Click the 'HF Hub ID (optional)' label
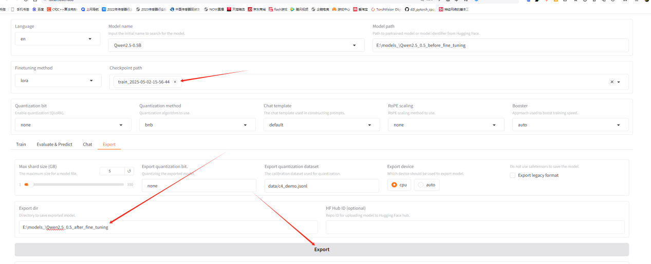Image resolution: width=651 pixels, height=264 pixels. tap(346, 208)
